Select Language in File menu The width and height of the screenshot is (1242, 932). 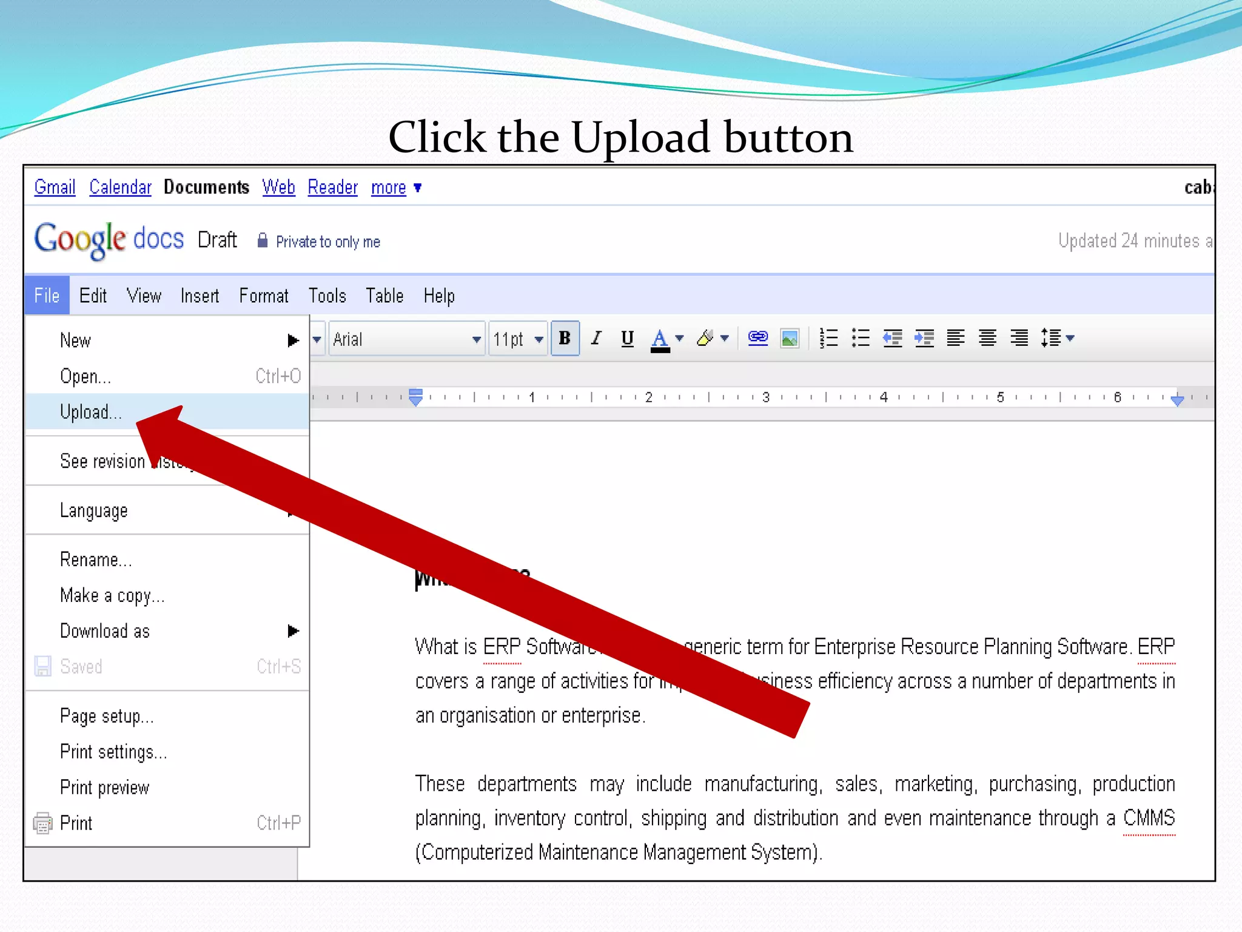point(167,510)
